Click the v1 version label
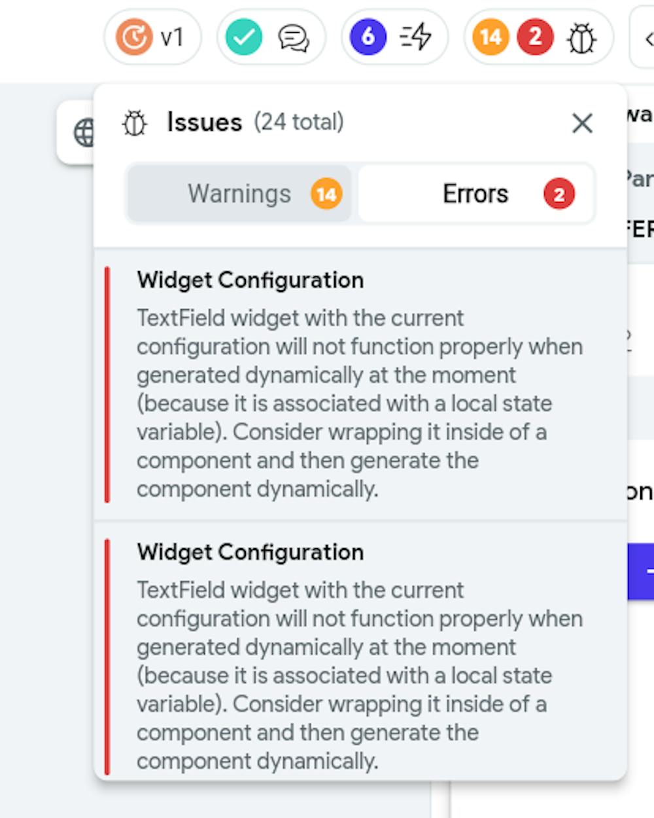Screen dimensions: 654x818 coord(172,37)
